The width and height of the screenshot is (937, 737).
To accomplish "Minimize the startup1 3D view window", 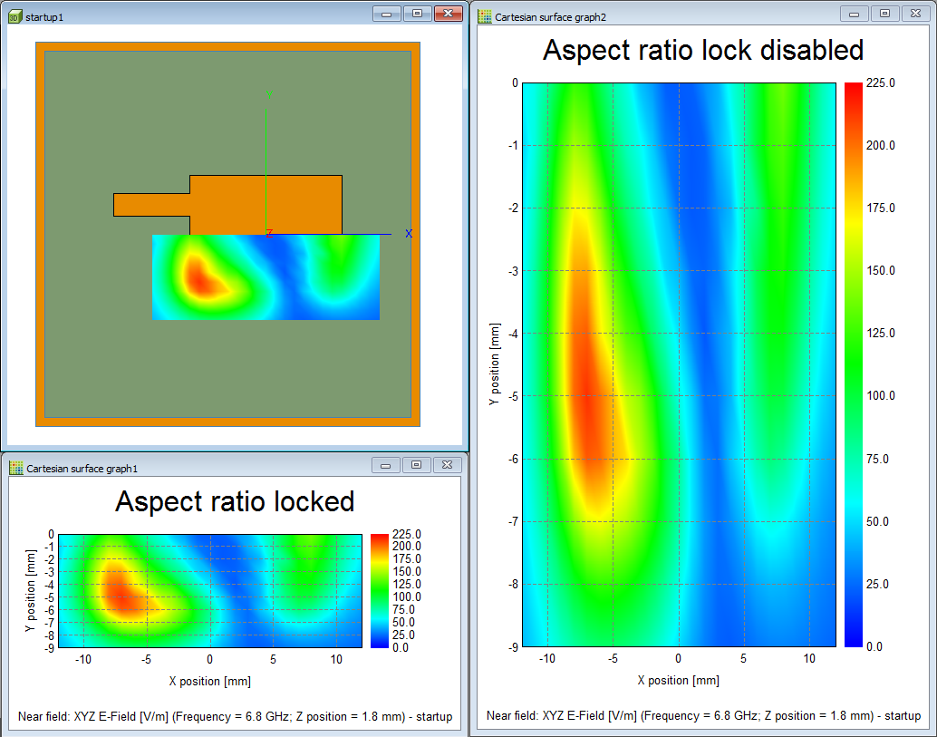I will [x=386, y=14].
